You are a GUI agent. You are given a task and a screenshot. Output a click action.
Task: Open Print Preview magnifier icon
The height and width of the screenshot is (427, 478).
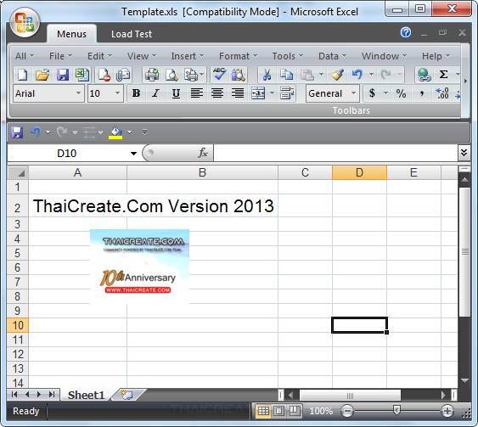tap(172, 75)
